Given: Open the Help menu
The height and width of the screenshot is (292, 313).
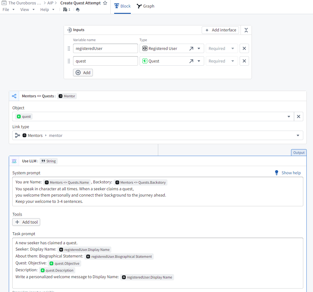Looking at the screenshot, I should click(47, 9).
